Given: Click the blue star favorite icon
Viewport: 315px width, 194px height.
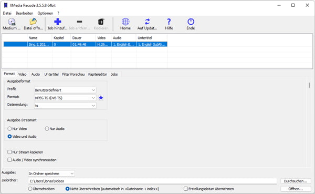Looking at the screenshot, I should tap(101, 98).
